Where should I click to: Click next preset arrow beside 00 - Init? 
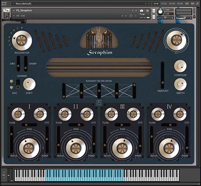point(126,16)
